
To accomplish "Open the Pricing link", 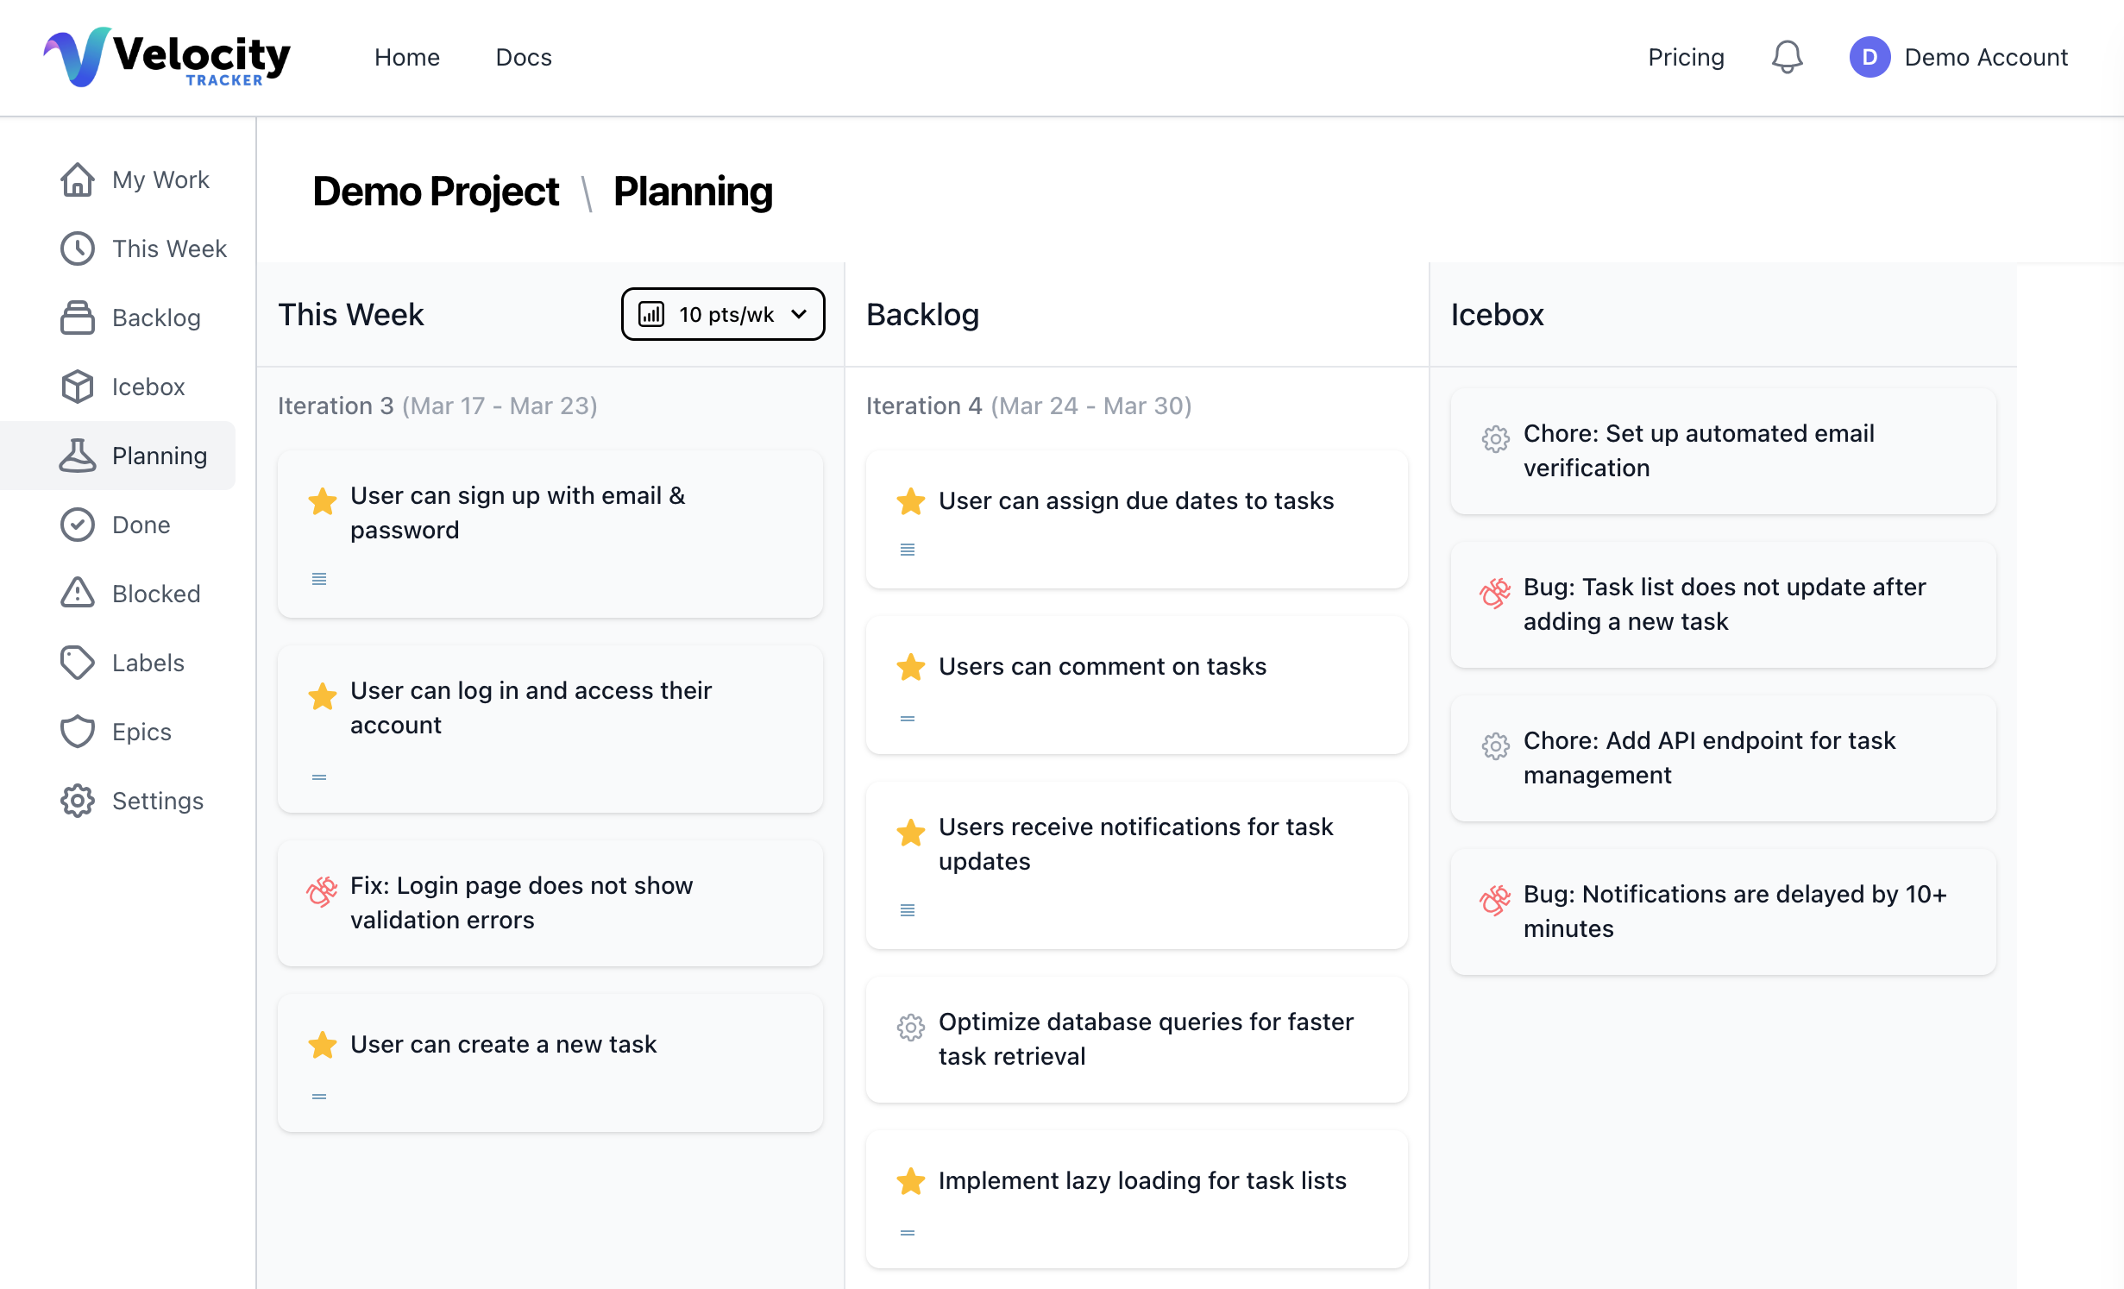I will tap(1685, 57).
